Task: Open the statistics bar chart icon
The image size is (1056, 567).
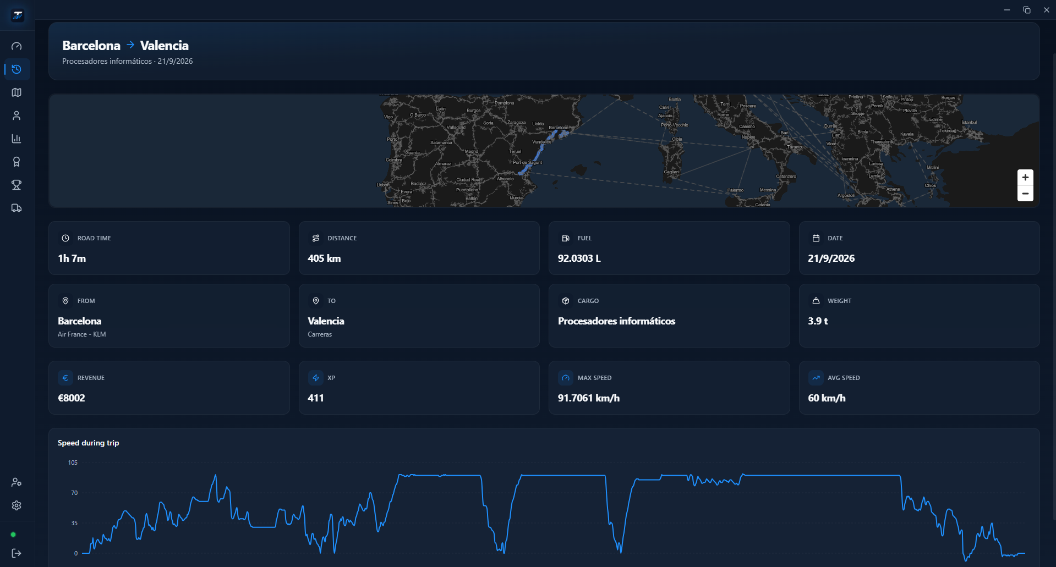Action: pos(17,139)
